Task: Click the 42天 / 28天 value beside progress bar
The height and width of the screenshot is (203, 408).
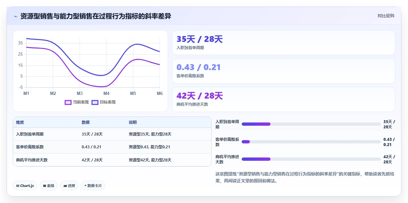Action: click(389, 159)
